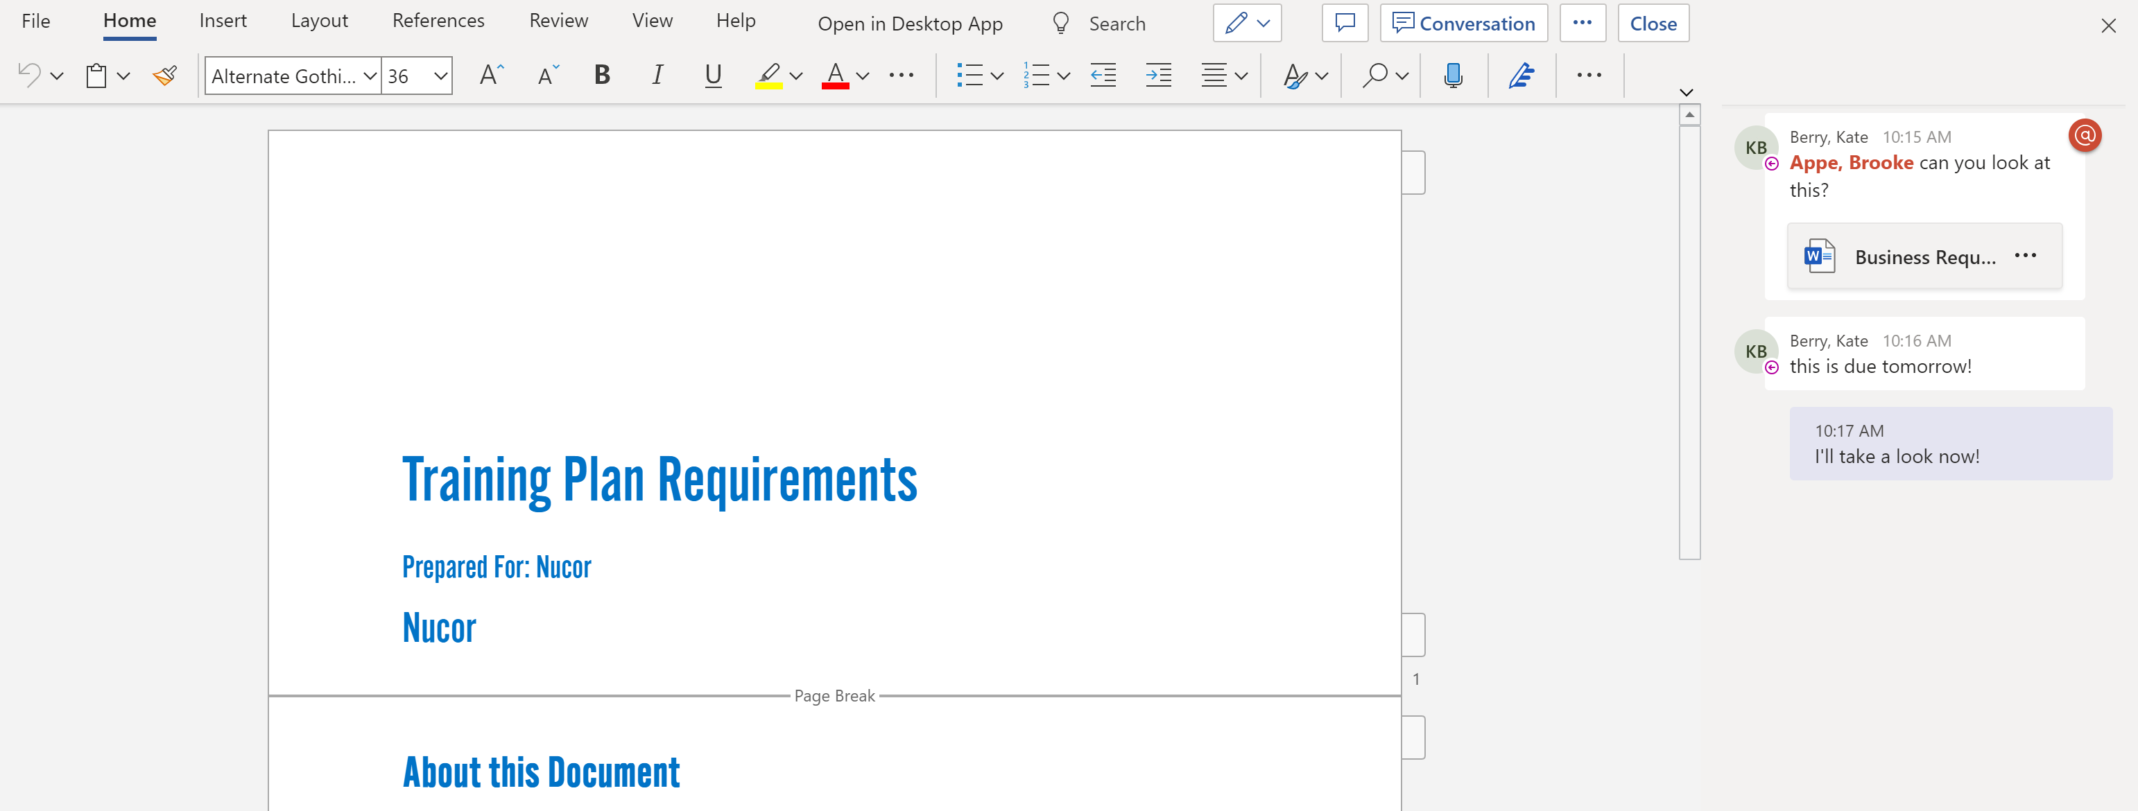Apply red font color
2138x811 pixels.
835,76
